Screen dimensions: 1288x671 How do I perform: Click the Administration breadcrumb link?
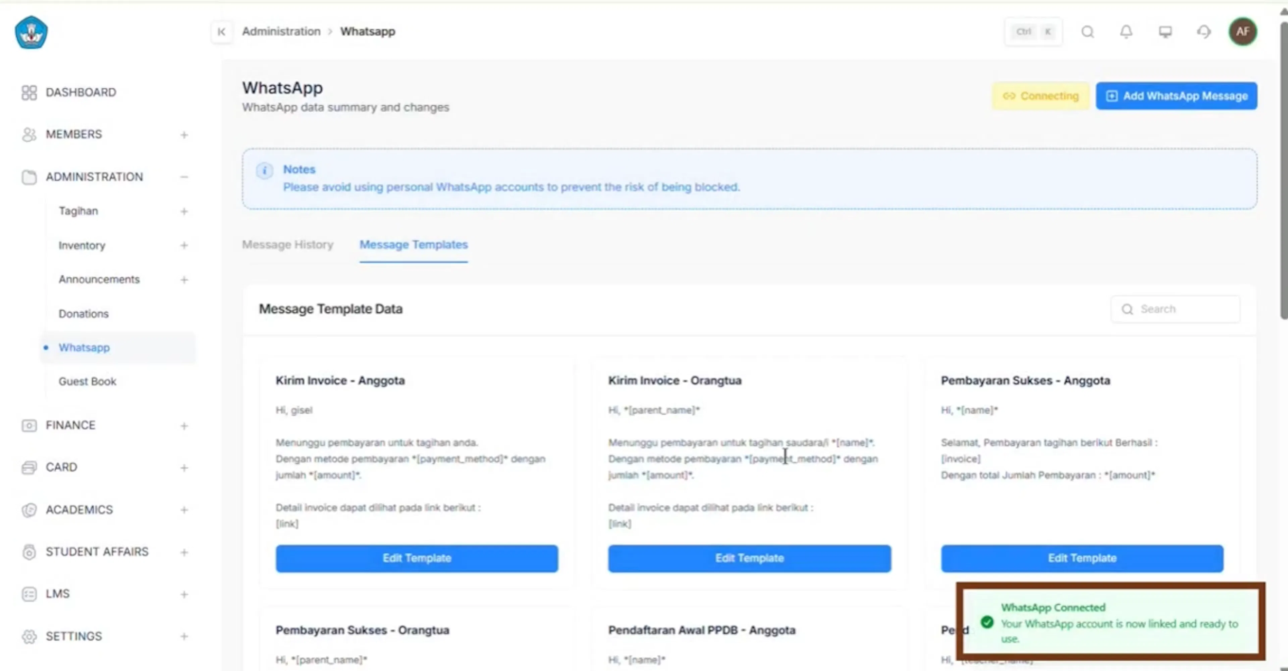(x=281, y=31)
